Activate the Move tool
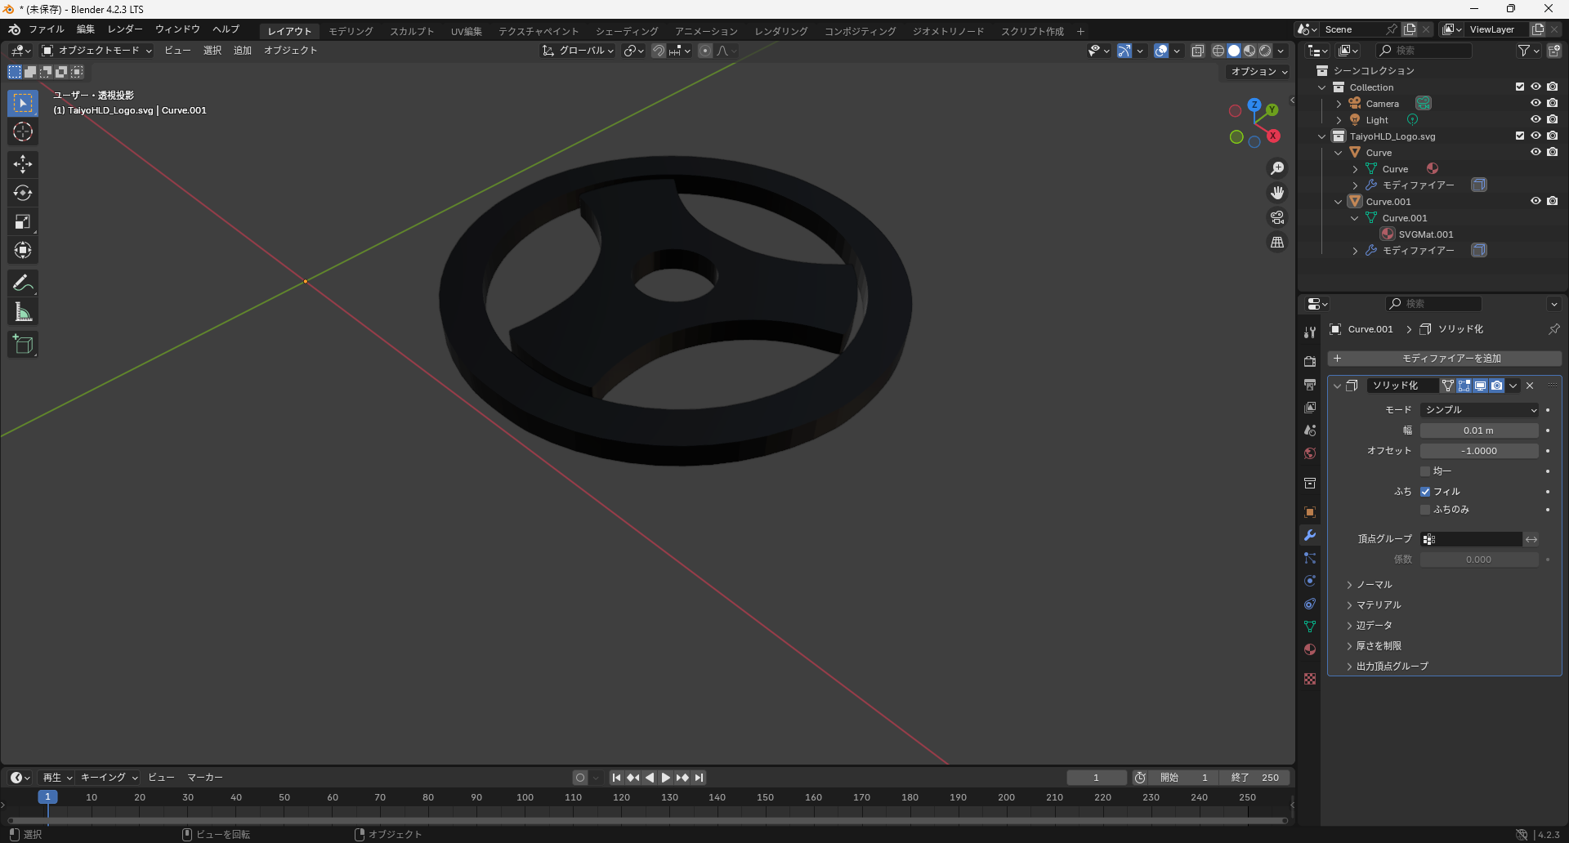The image size is (1569, 843). coord(23,164)
